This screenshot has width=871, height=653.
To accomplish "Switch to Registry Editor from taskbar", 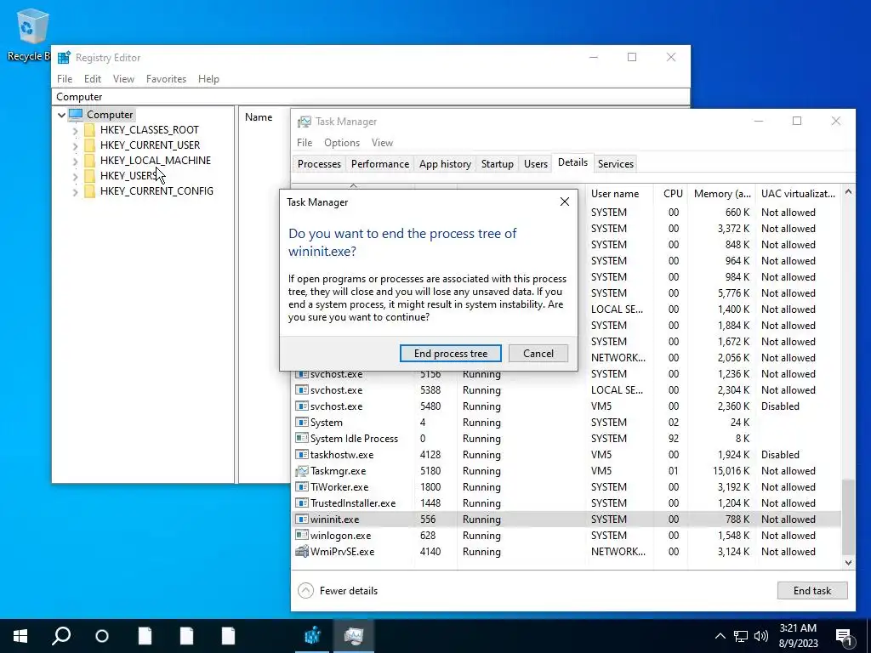I will [313, 636].
